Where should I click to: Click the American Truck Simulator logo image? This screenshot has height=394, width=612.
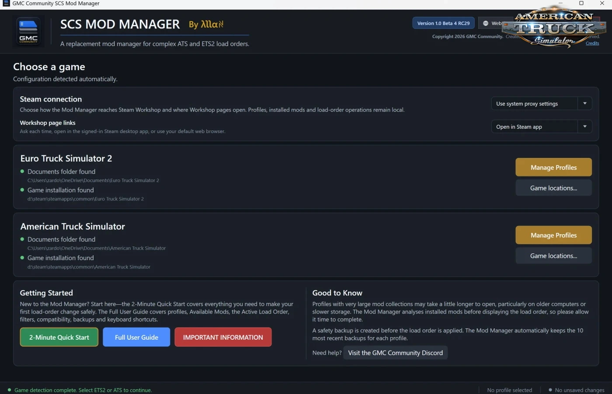pos(554,27)
